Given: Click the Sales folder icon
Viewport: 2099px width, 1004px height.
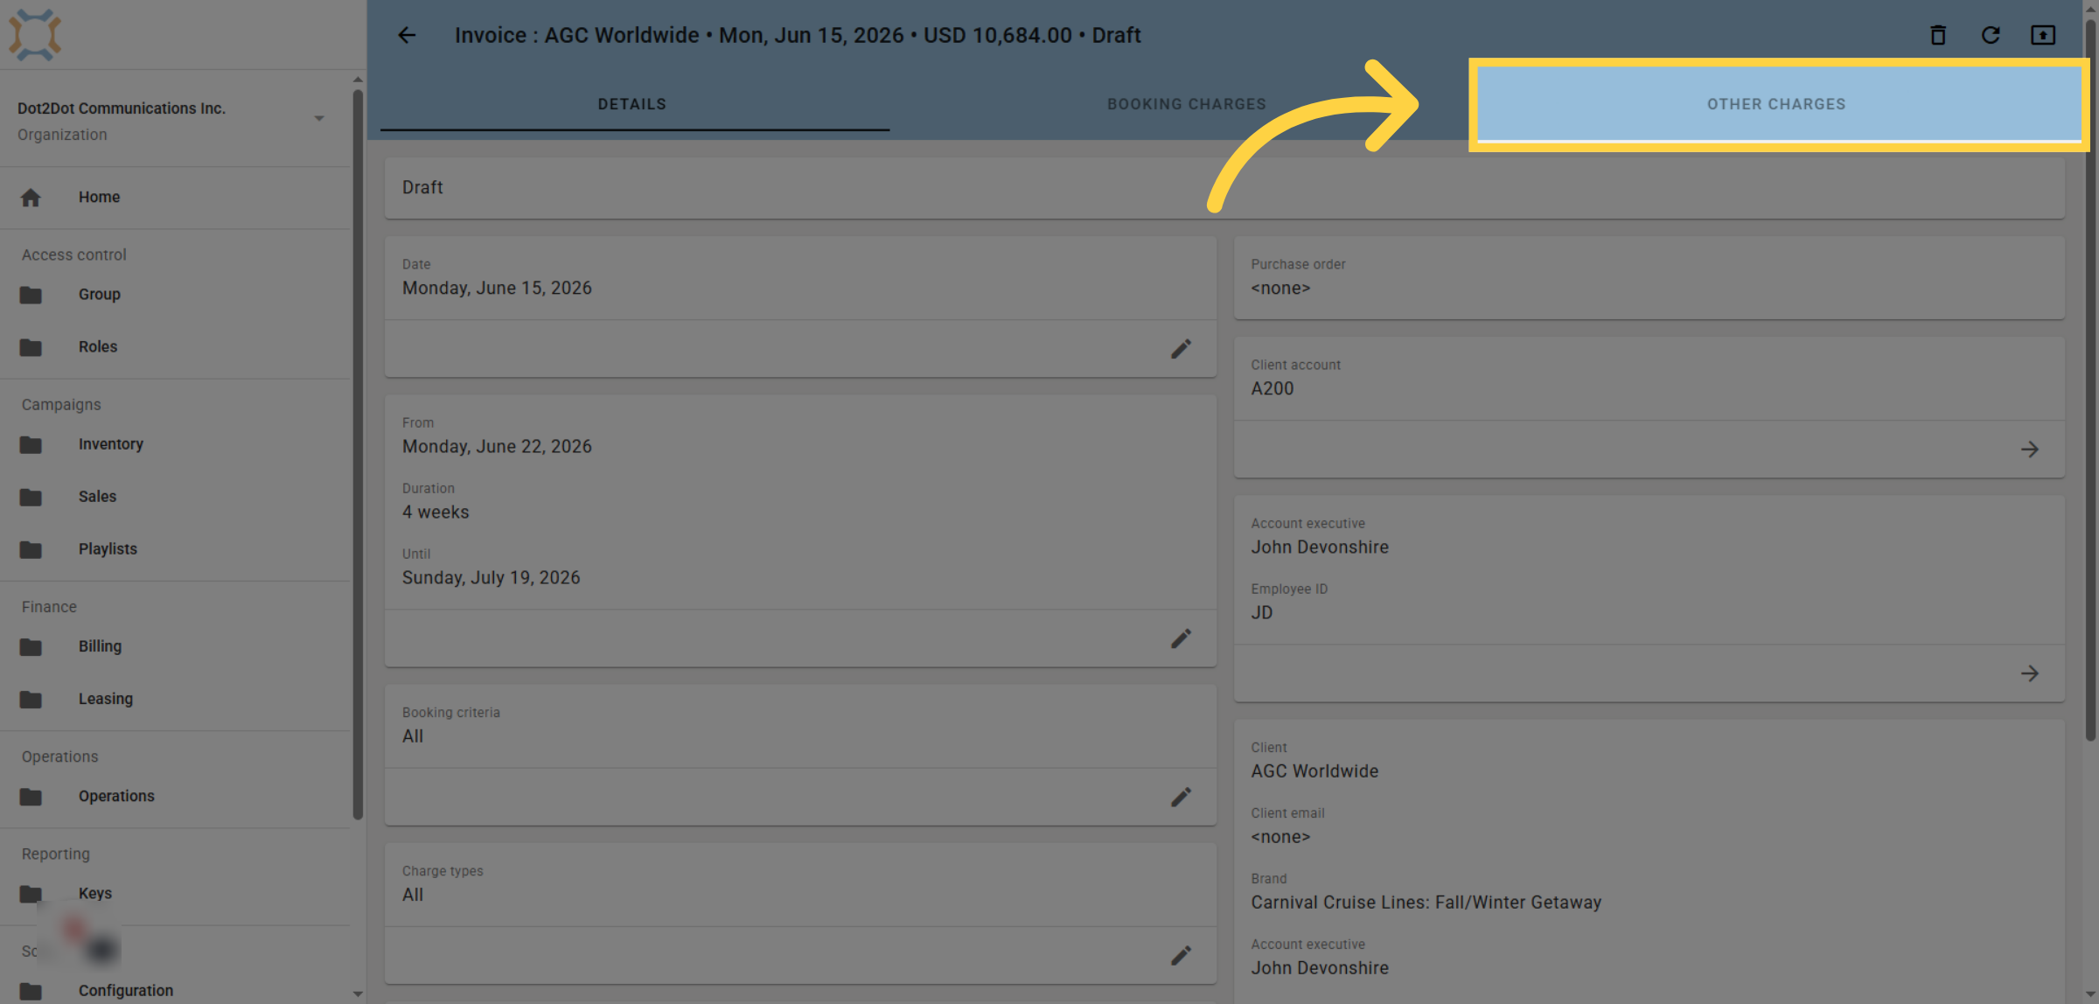Looking at the screenshot, I should point(31,497).
